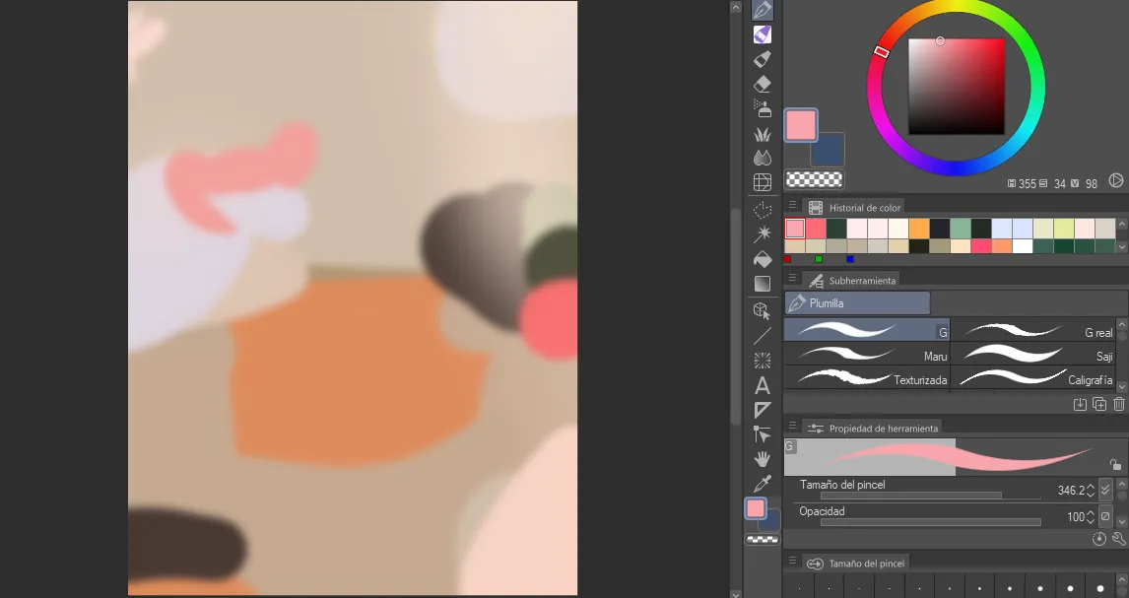Select the G real pen brush

[x=1033, y=330]
